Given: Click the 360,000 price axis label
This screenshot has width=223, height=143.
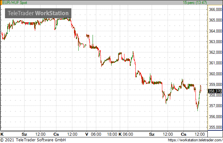Looking at the screenshot, I should click(215, 74).
